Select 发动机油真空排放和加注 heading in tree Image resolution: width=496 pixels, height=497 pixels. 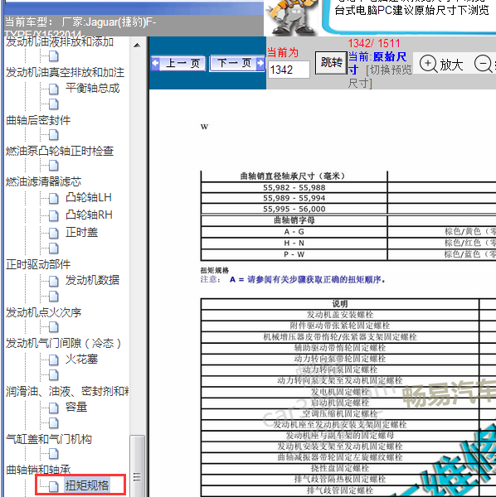[65, 72]
